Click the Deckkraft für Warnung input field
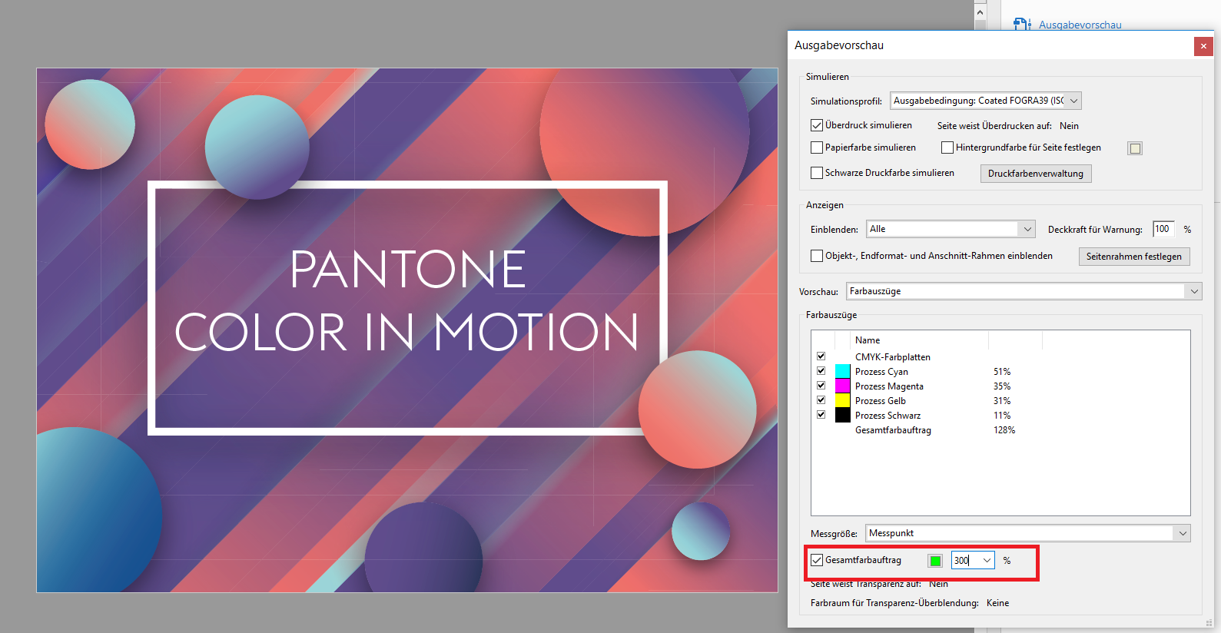The height and width of the screenshot is (633, 1221). [x=1163, y=229]
